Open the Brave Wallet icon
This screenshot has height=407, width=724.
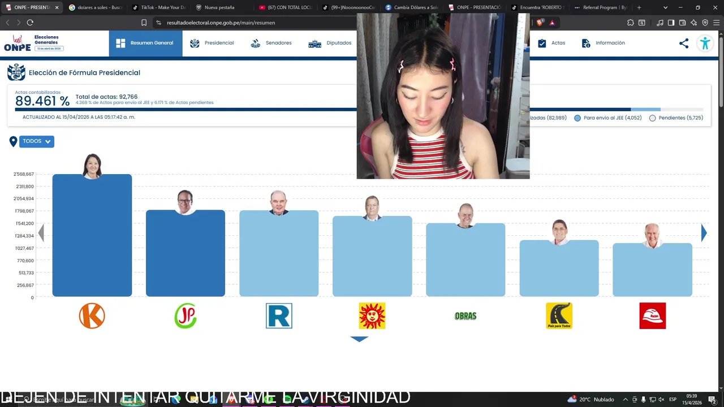click(x=682, y=23)
